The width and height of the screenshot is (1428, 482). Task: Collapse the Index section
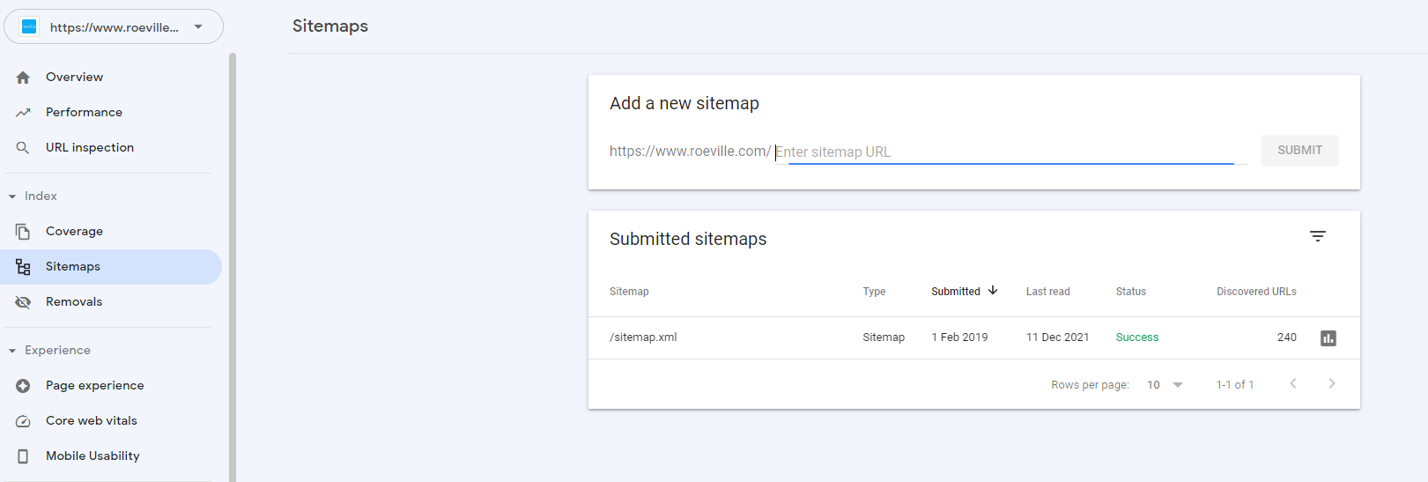(32, 197)
